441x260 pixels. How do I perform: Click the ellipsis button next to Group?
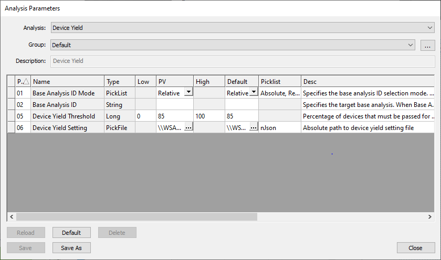pyautogui.click(x=427, y=46)
